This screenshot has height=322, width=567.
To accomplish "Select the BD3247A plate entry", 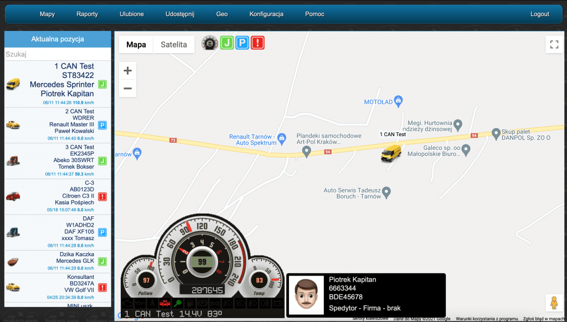I will click(82, 283).
